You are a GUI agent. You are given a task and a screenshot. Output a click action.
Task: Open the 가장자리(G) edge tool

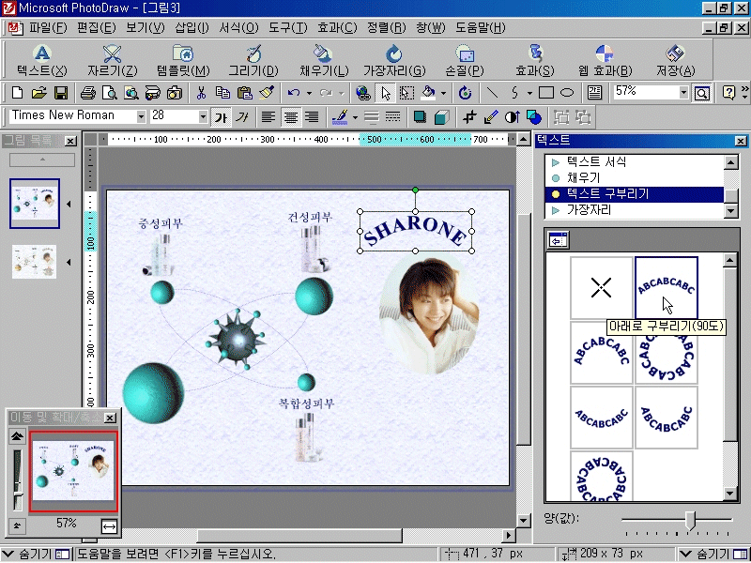[394, 61]
